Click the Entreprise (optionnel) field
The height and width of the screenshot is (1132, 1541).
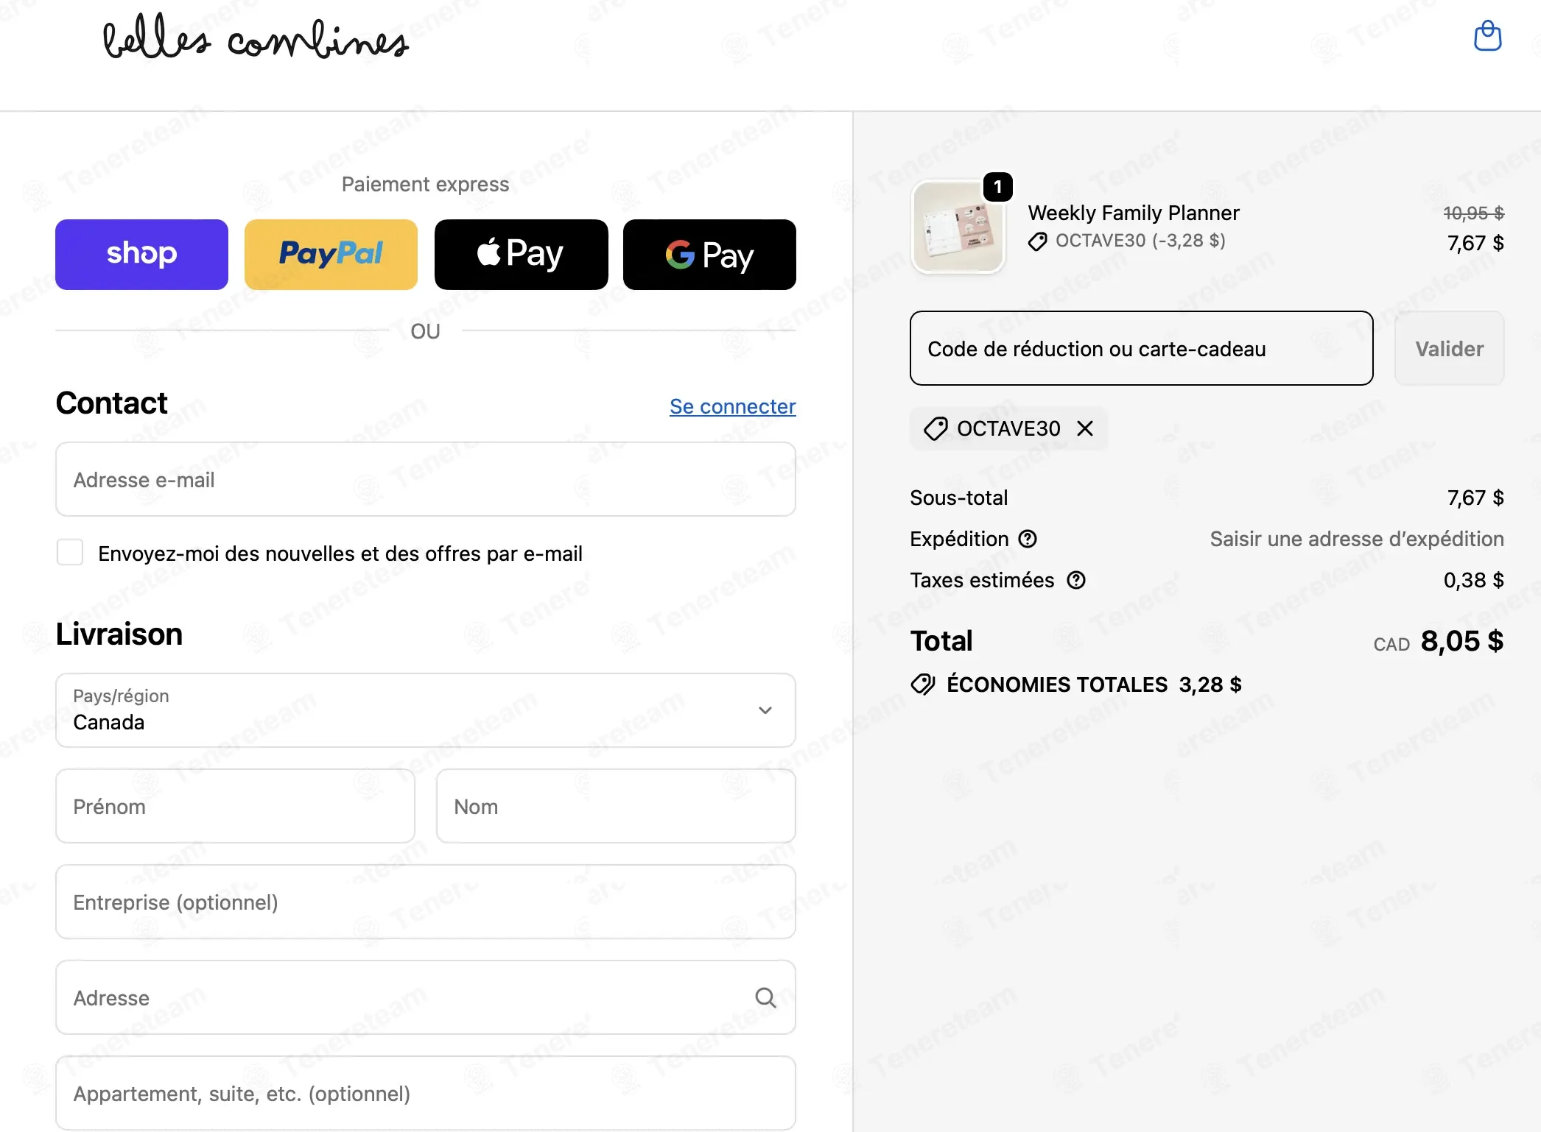pos(426,902)
